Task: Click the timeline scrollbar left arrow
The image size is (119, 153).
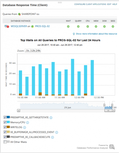Action: click(18, 111)
